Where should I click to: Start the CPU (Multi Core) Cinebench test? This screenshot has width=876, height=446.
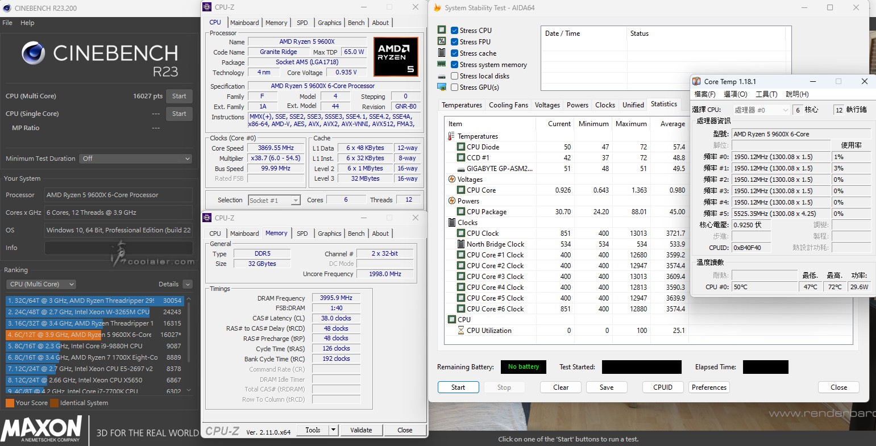179,96
